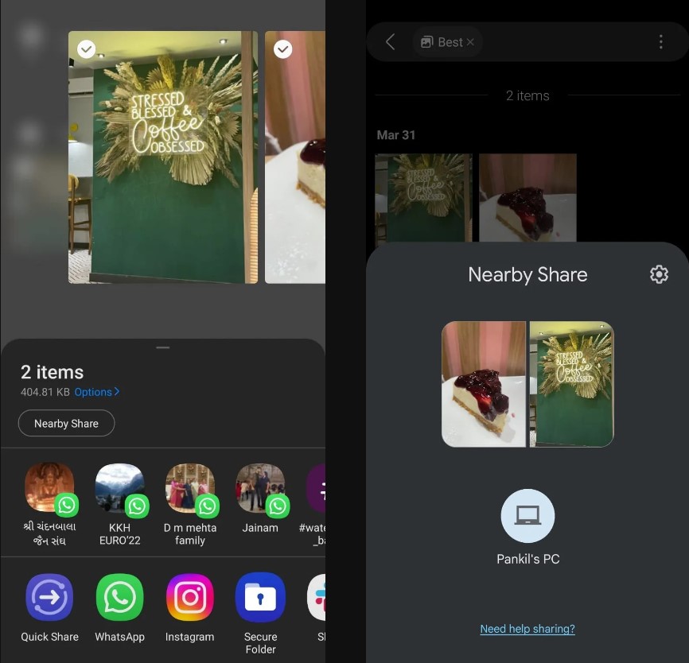Open the three-dot more options menu
Screen dimensions: 689x663
[x=660, y=42]
